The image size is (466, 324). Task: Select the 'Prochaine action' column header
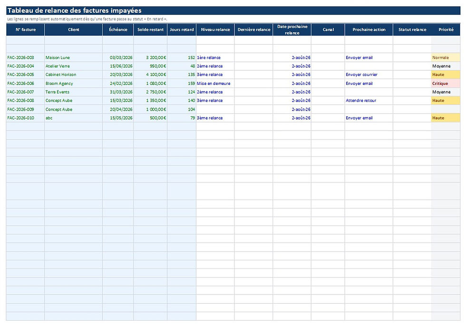click(x=369, y=29)
